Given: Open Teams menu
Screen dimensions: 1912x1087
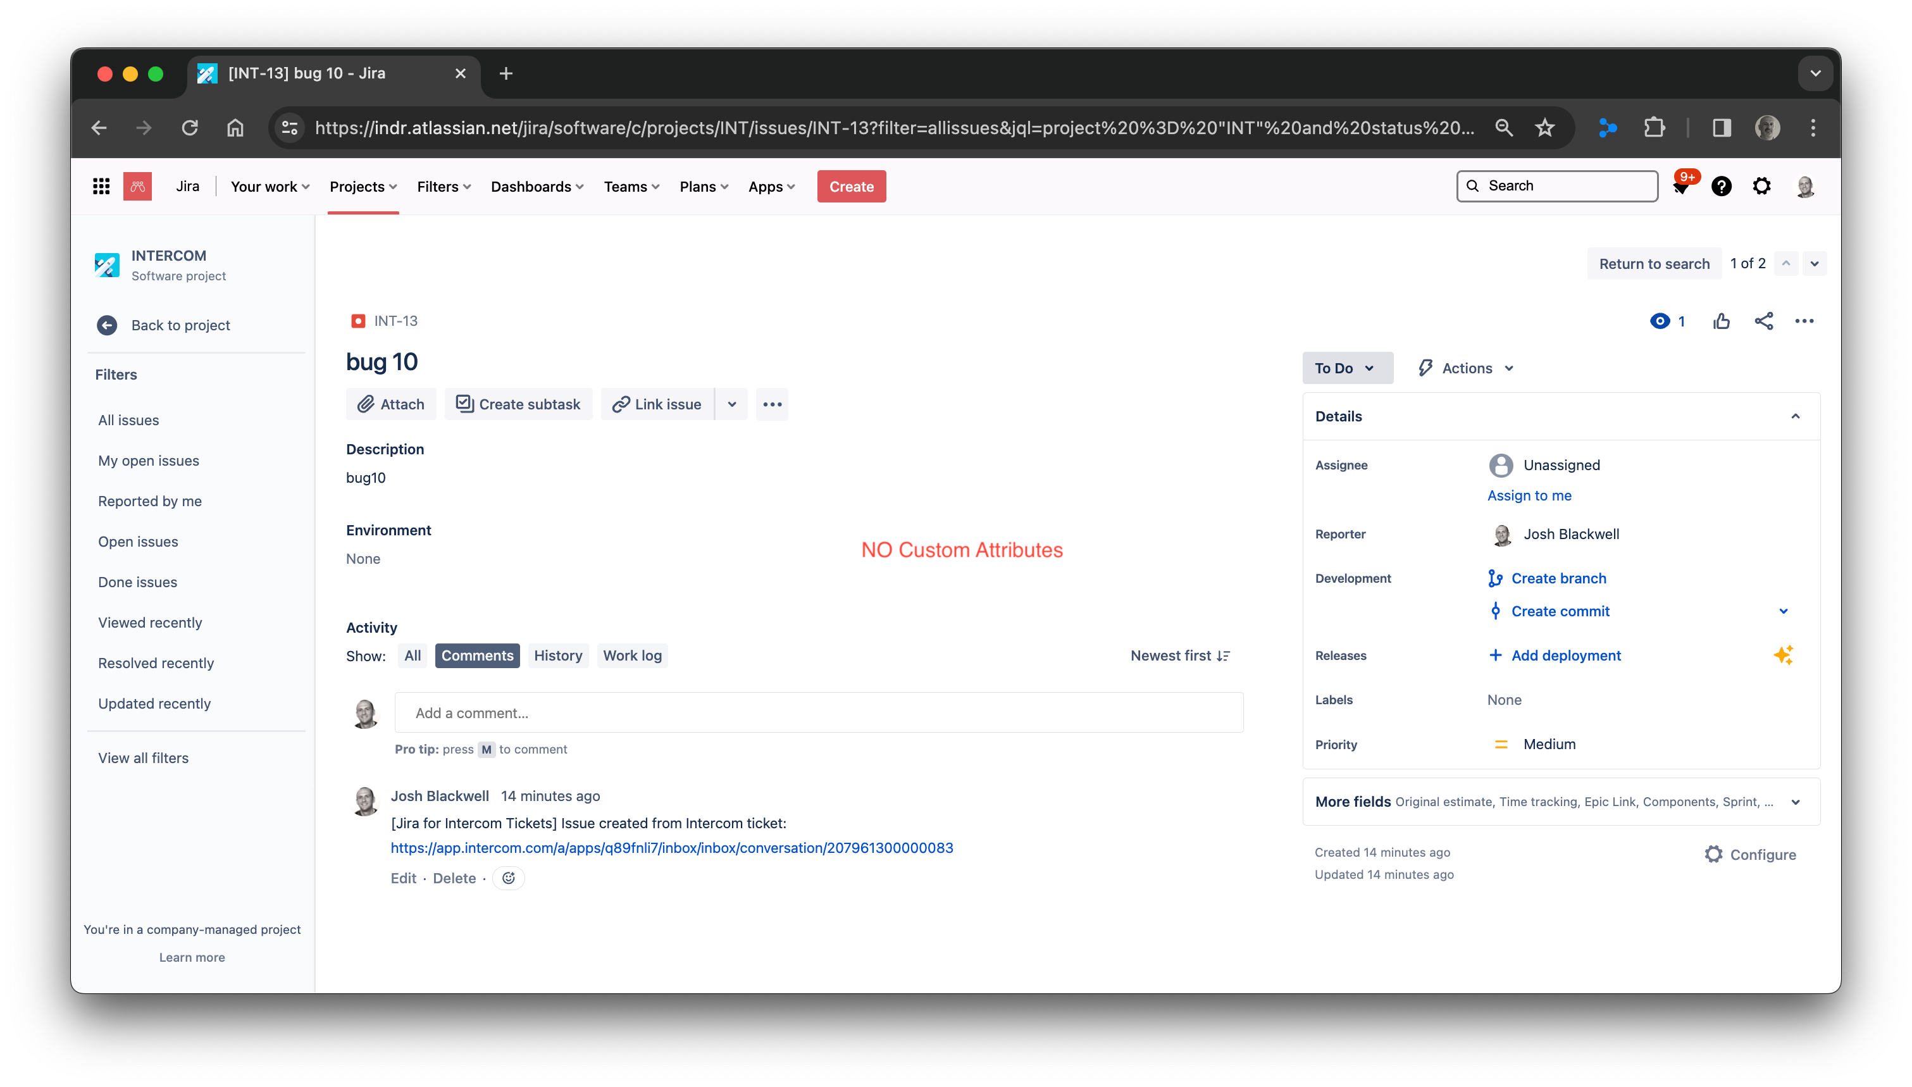Looking at the screenshot, I should tap(631, 187).
